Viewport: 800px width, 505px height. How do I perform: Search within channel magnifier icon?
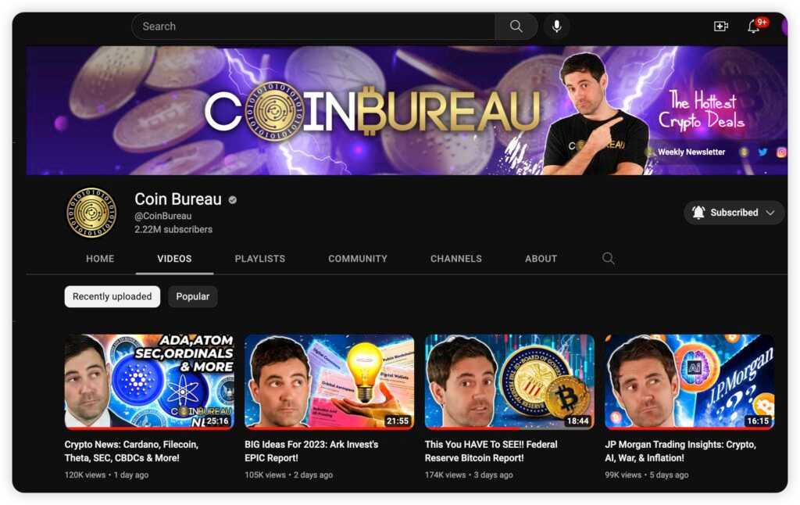608,259
